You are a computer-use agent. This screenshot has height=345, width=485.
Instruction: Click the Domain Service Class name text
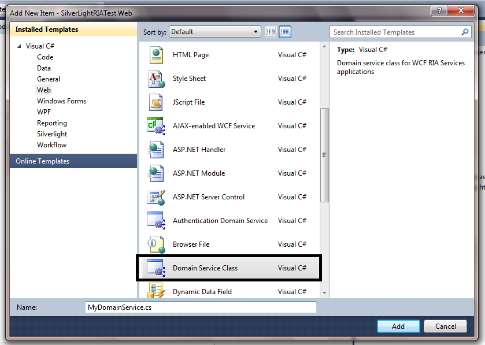click(x=205, y=268)
